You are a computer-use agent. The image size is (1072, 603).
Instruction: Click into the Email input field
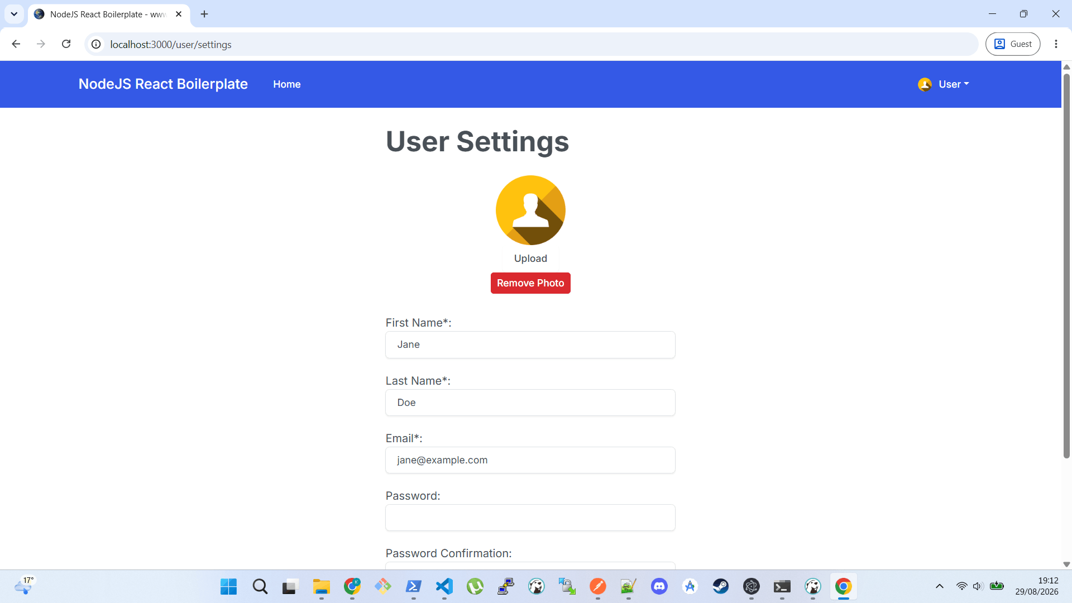click(530, 460)
